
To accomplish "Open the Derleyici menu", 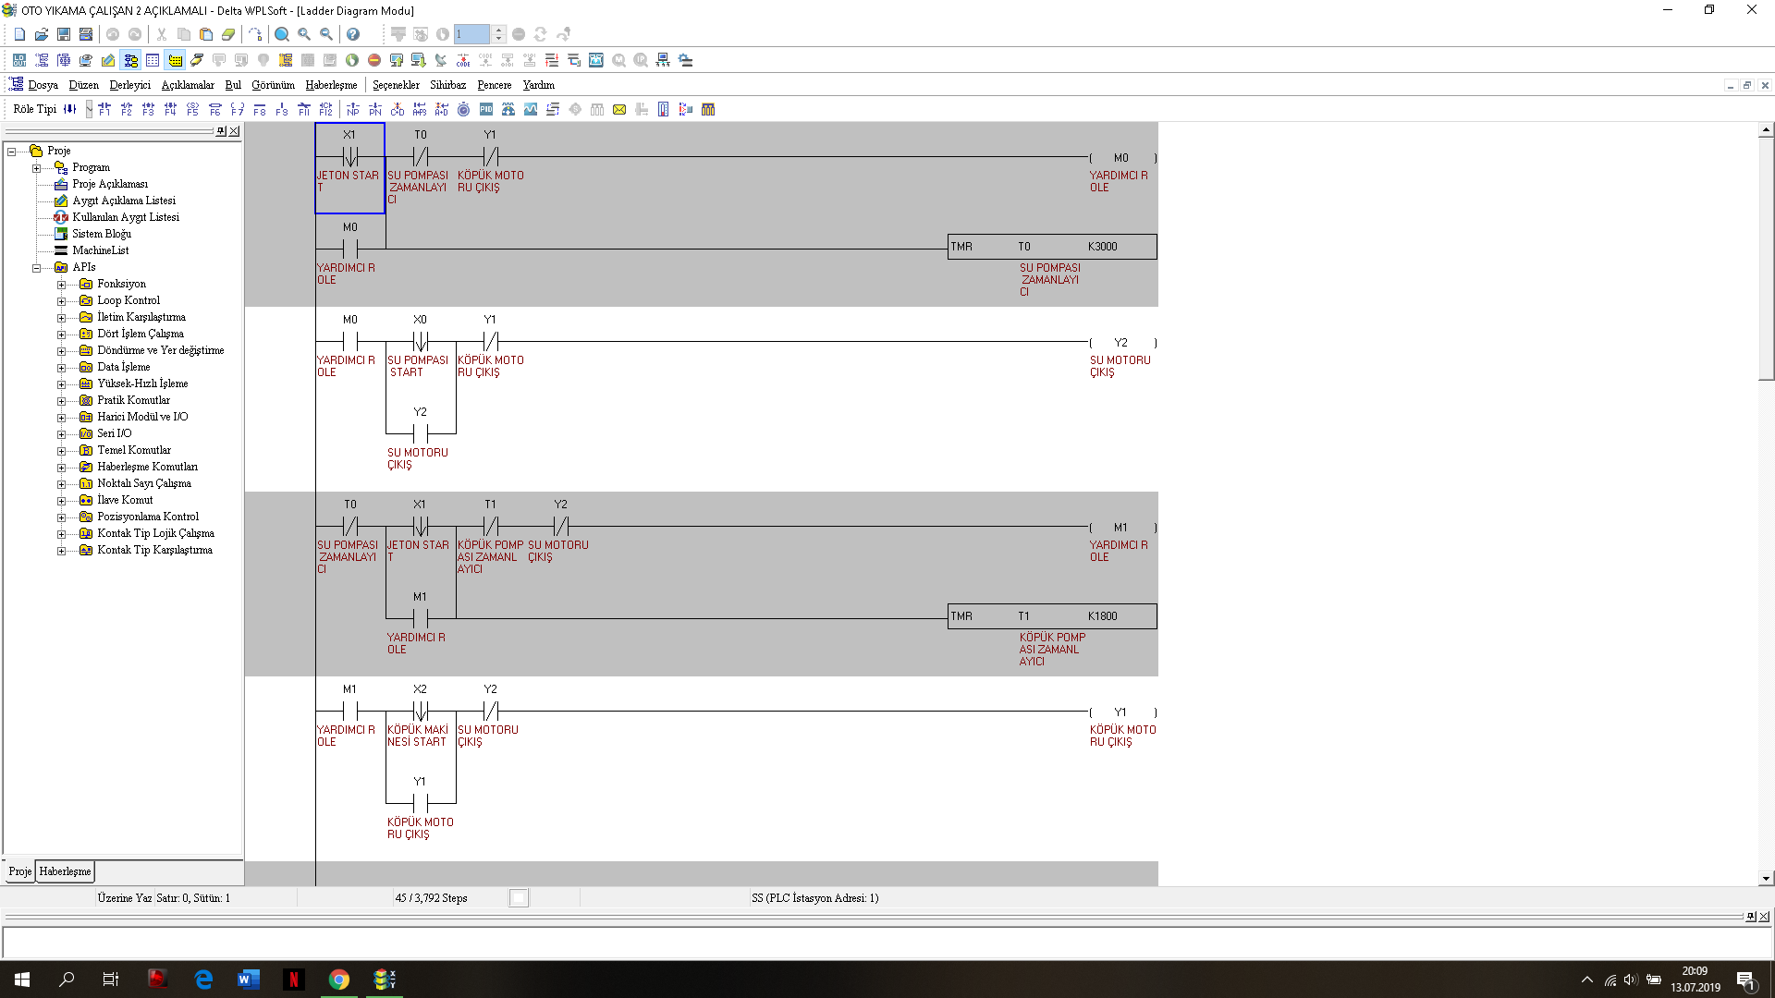I will coord(129,85).
